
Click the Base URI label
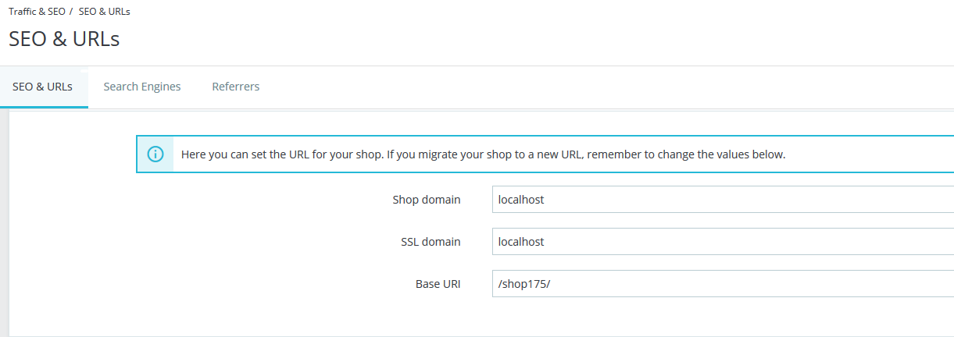(x=438, y=284)
